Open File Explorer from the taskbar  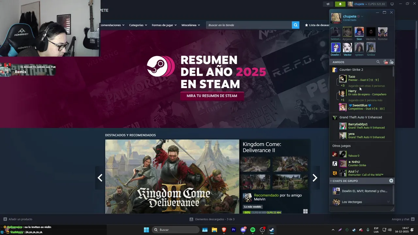[x=215, y=230]
